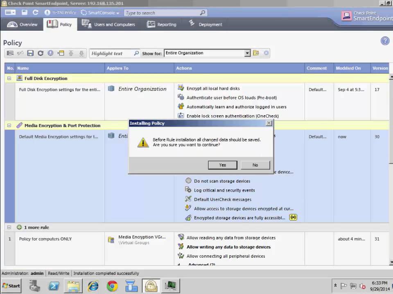Click the Name column header
This screenshot has height=294, width=393.
(60, 68)
